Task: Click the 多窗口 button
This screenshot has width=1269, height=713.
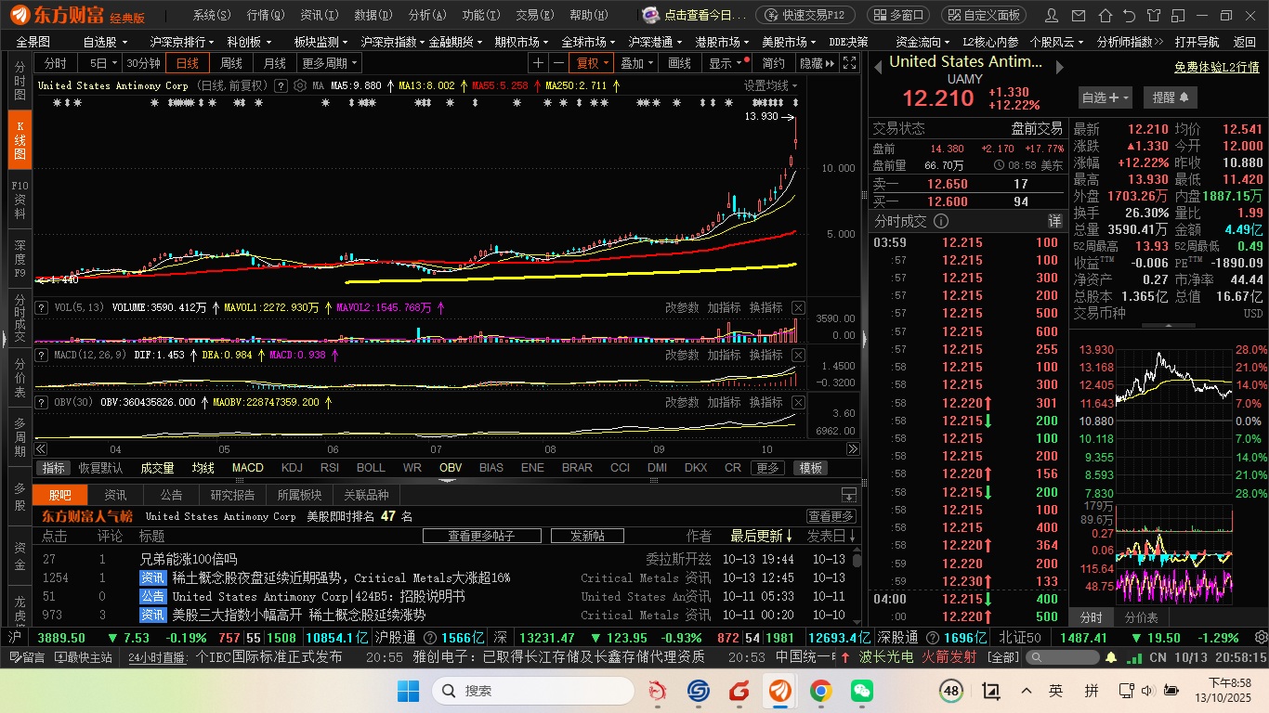Action: pos(898,15)
